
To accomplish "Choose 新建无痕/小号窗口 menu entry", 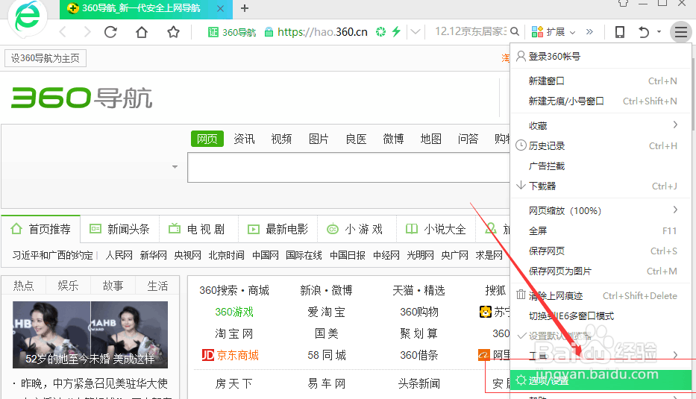I will point(601,101).
